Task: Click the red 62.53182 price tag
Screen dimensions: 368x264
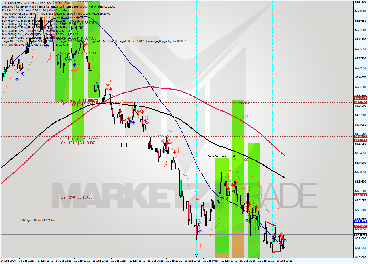Action: (x=360, y=226)
